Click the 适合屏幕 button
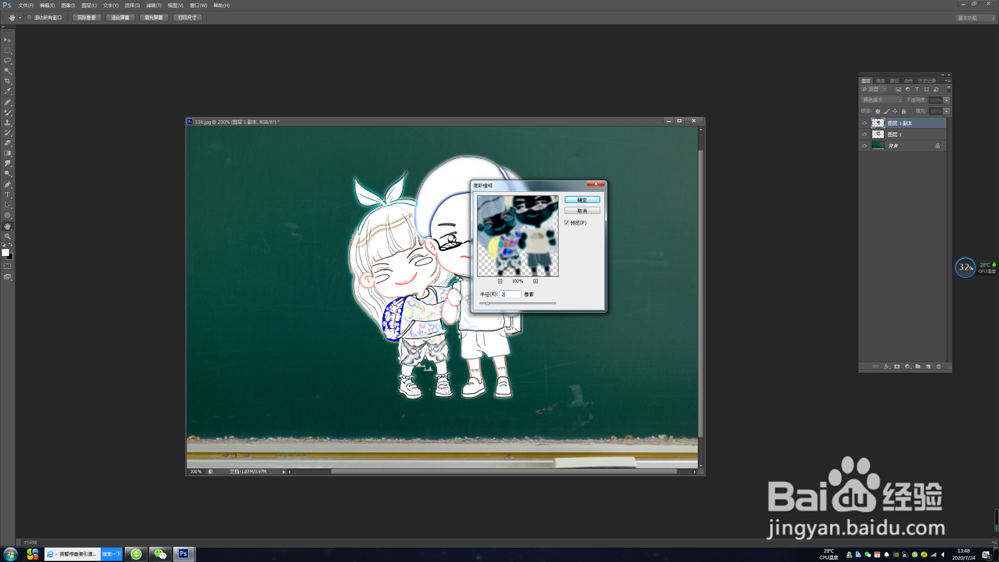 (120, 18)
